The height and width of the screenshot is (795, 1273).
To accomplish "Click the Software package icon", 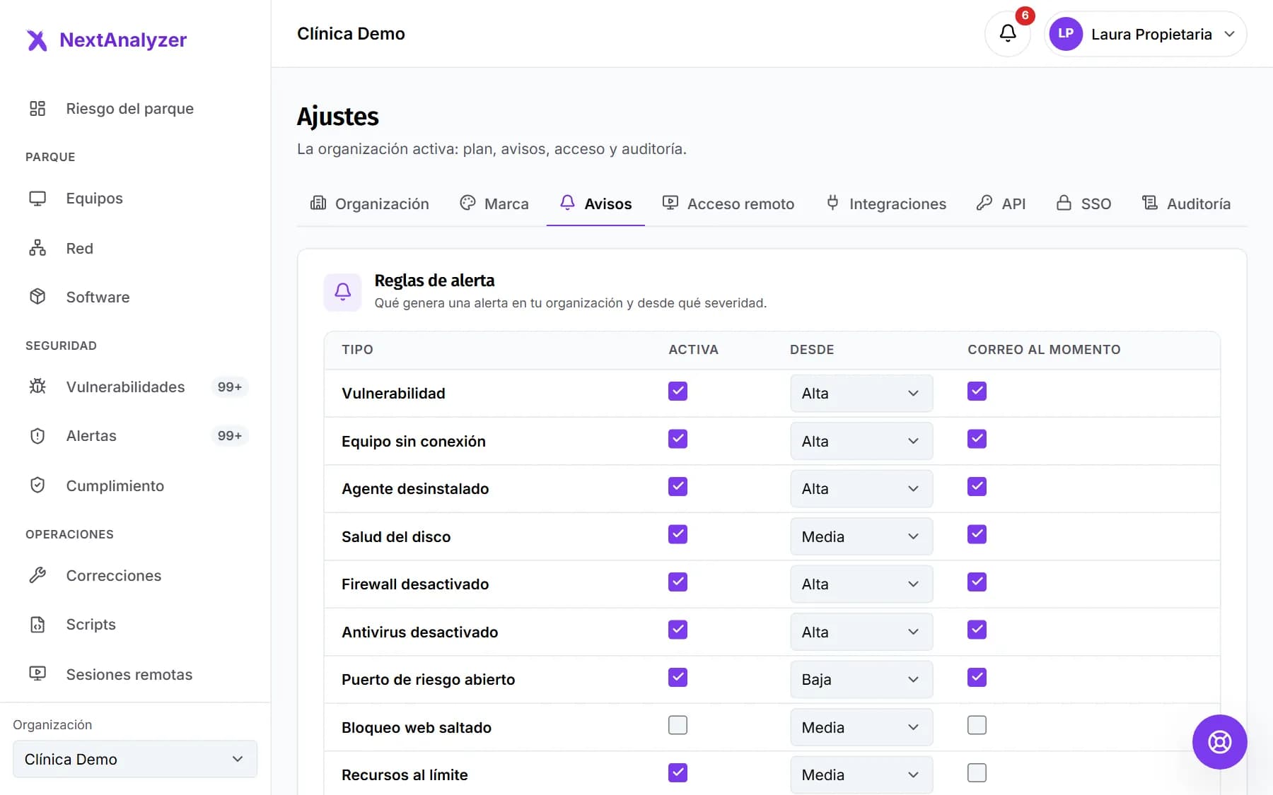I will [x=37, y=297].
